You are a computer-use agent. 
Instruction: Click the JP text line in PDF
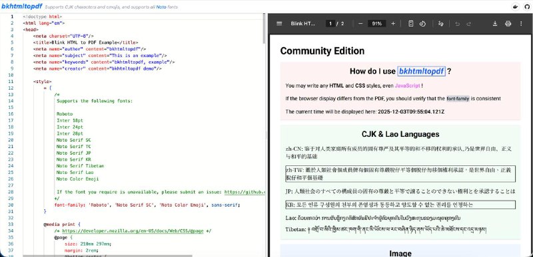click(x=400, y=192)
